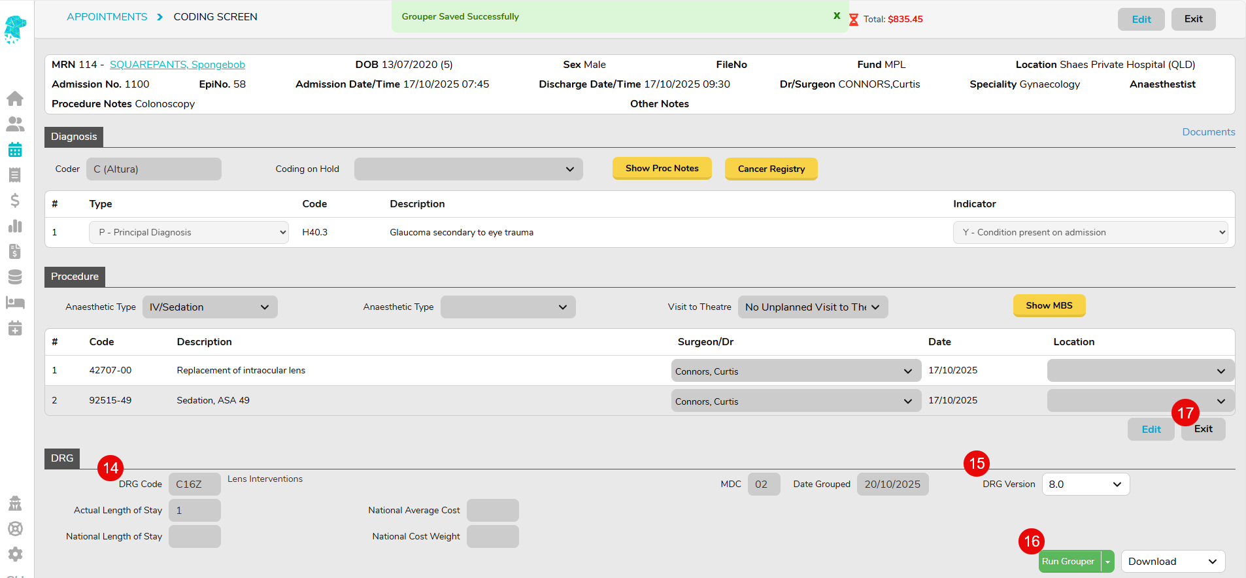Dismiss the Grouper Saved Successfully notification
Image resolution: width=1246 pixels, height=578 pixels.
click(837, 16)
